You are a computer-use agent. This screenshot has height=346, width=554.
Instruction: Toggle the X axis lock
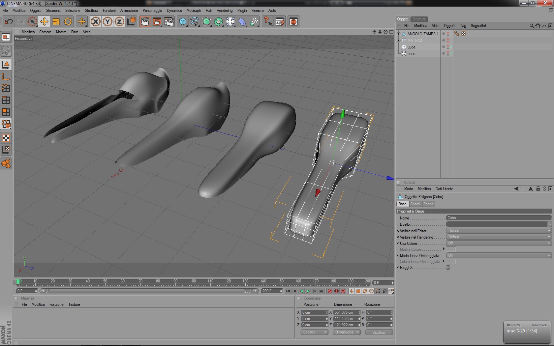[x=96, y=22]
